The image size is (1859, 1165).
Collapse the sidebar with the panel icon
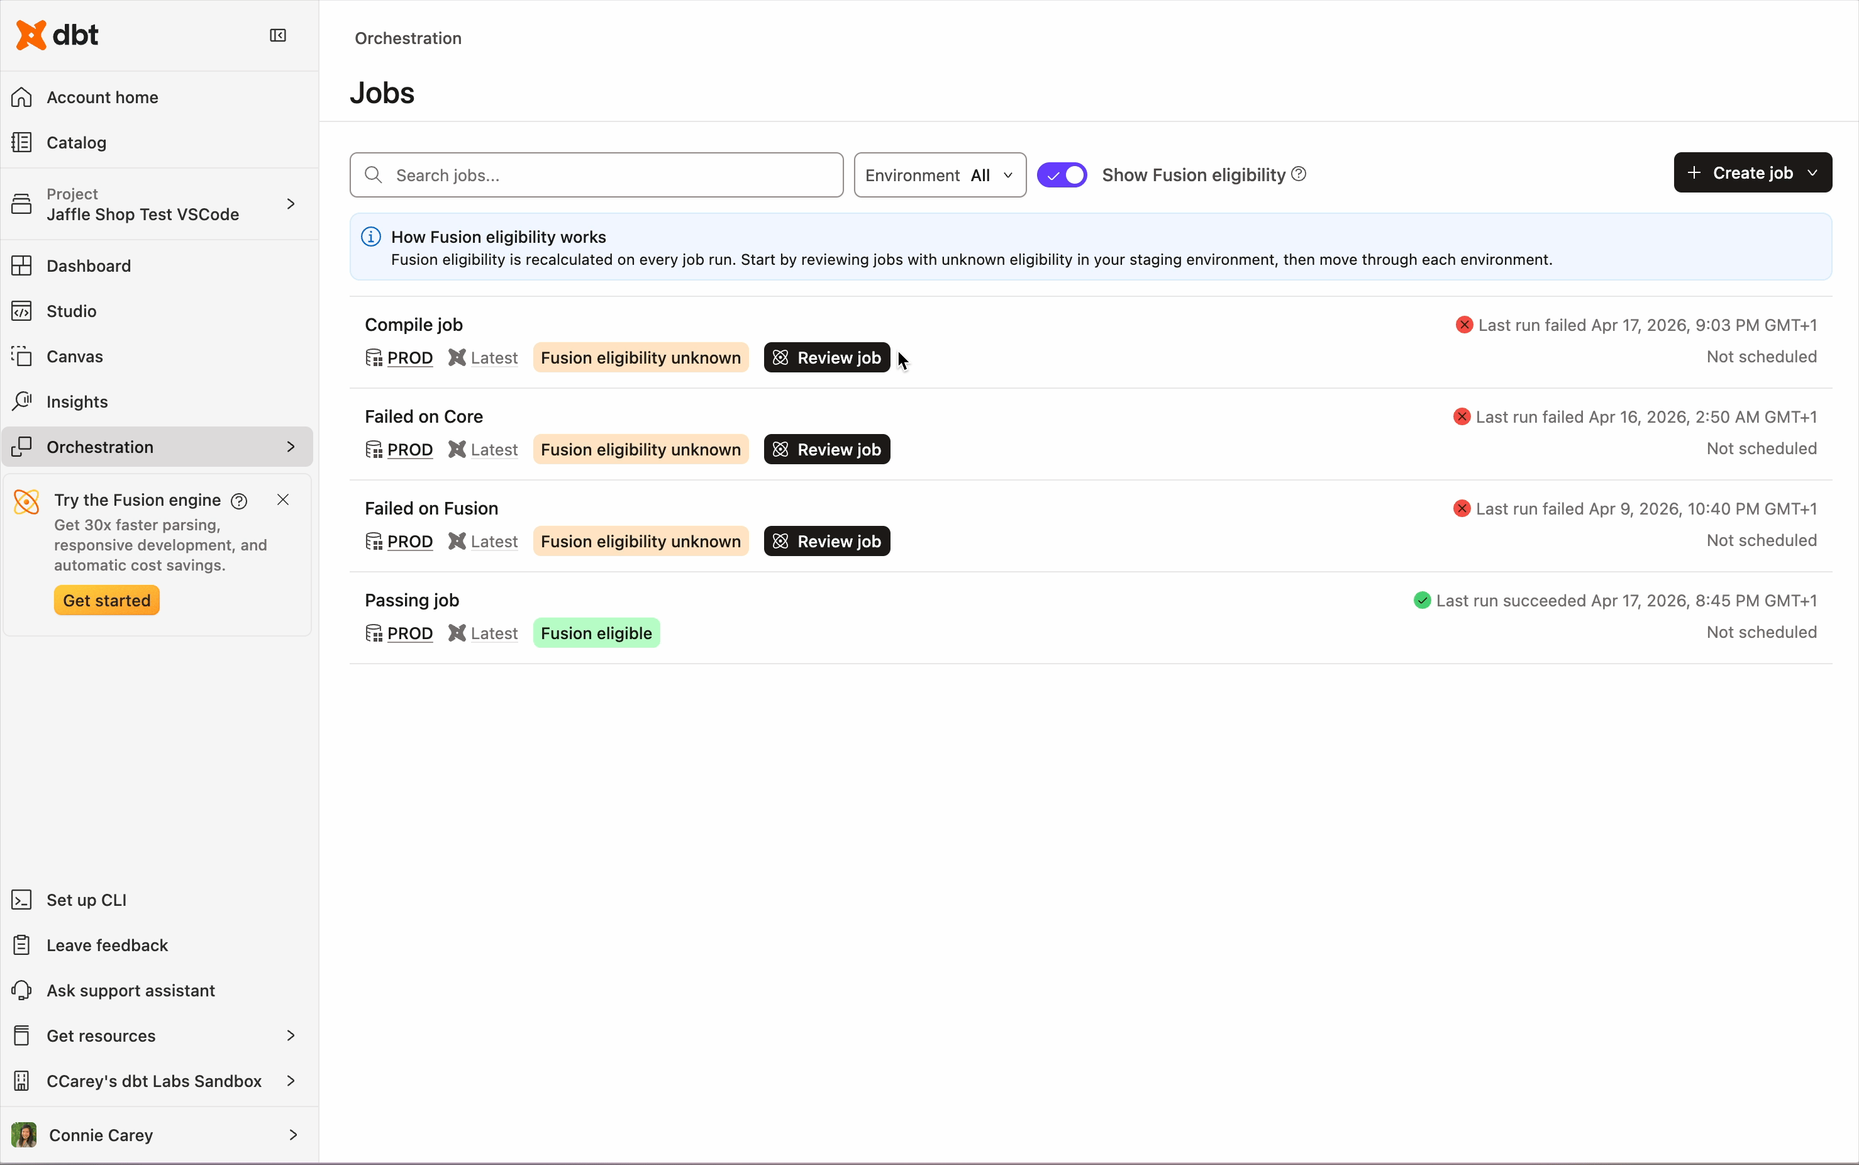pos(277,35)
